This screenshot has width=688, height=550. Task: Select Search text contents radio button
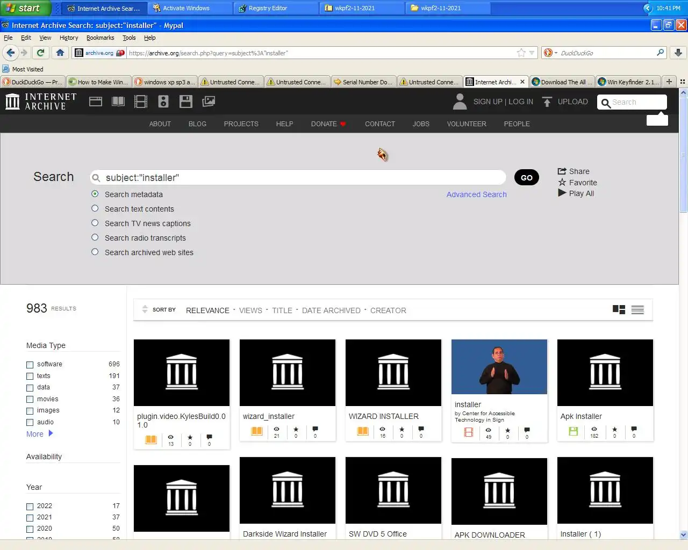click(95, 208)
